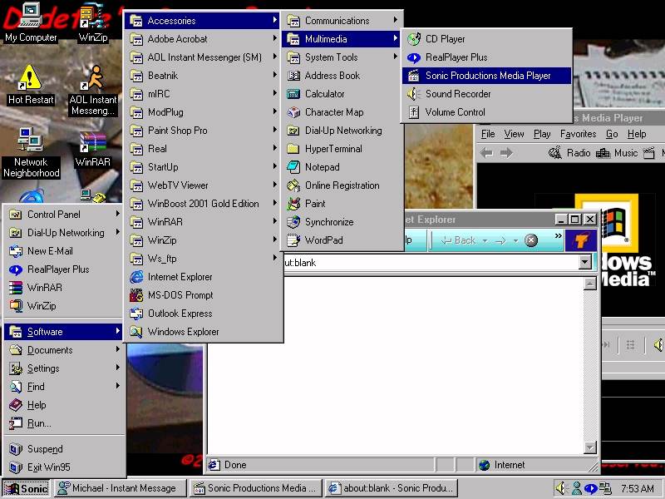The height and width of the screenshot is (499, 665).
Task: Click the Radio button in Media Player toolbar
Action: [570, 153]
